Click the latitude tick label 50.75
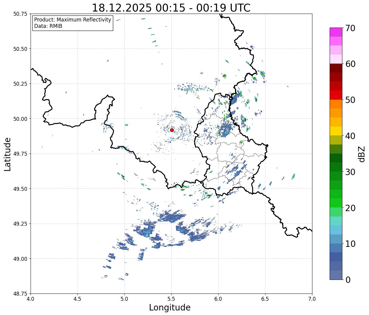 pyautogui.click(x=20, y=14)
